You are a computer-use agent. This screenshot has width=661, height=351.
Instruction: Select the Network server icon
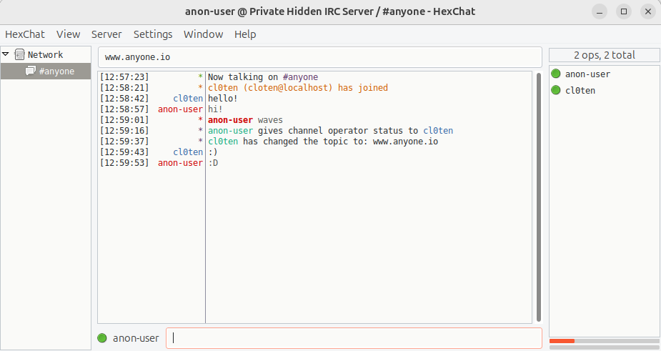(19, 54)
